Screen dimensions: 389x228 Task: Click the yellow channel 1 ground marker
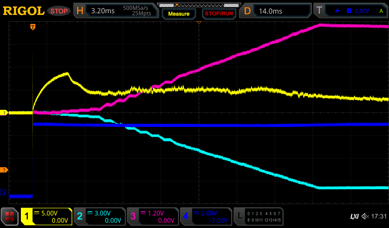pos(4,113)
